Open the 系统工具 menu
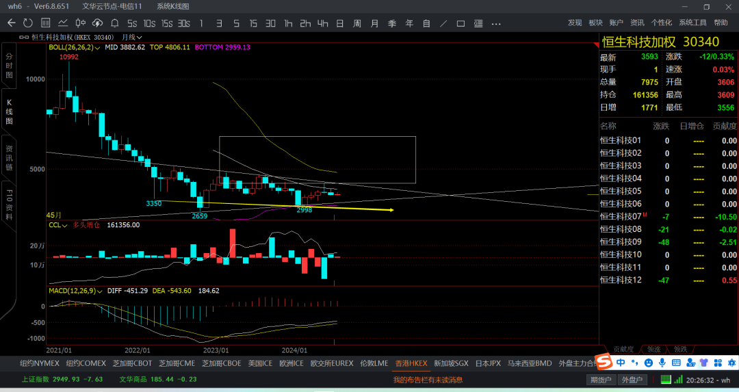This screenshot has height=392, width=739. tap(692, 23)
